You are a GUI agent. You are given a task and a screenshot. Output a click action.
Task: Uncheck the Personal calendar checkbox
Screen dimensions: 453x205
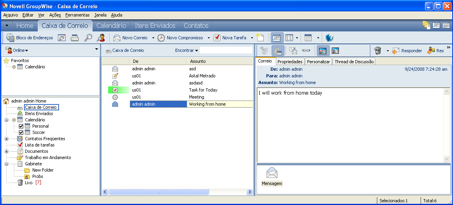(x=21, y=126)
